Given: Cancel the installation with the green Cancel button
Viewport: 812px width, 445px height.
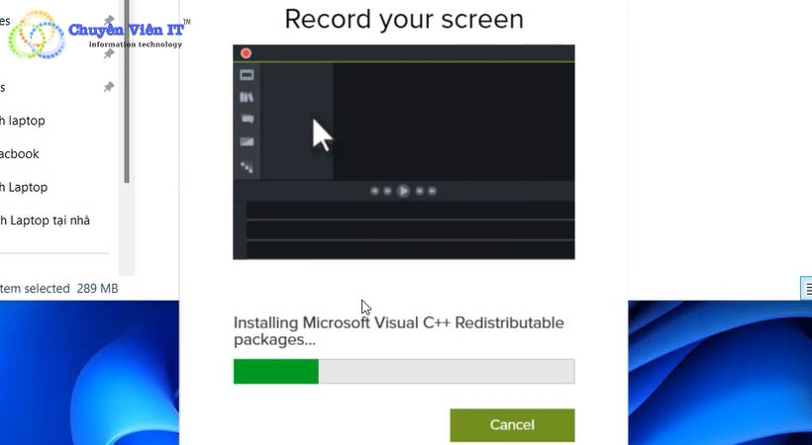Looking at the screenshot, I should click(x=512, y=425).
